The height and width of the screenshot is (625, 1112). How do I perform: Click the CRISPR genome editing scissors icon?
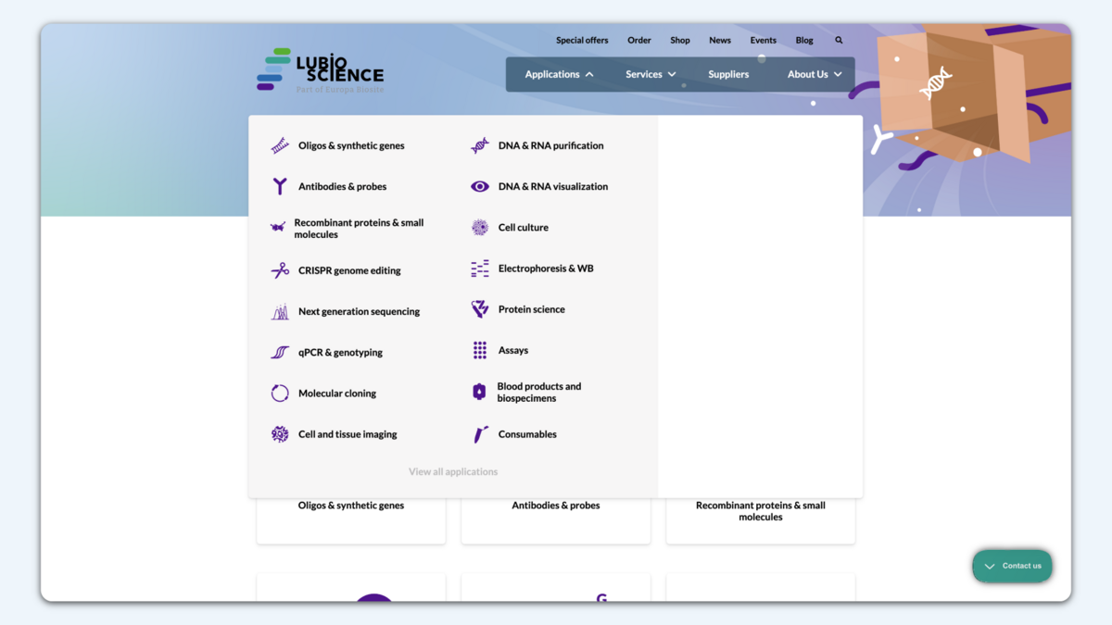coord(280,270)
